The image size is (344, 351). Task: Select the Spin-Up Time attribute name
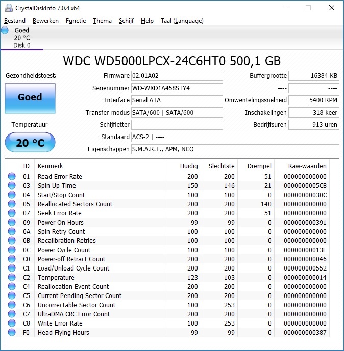[x=57, y=186]
